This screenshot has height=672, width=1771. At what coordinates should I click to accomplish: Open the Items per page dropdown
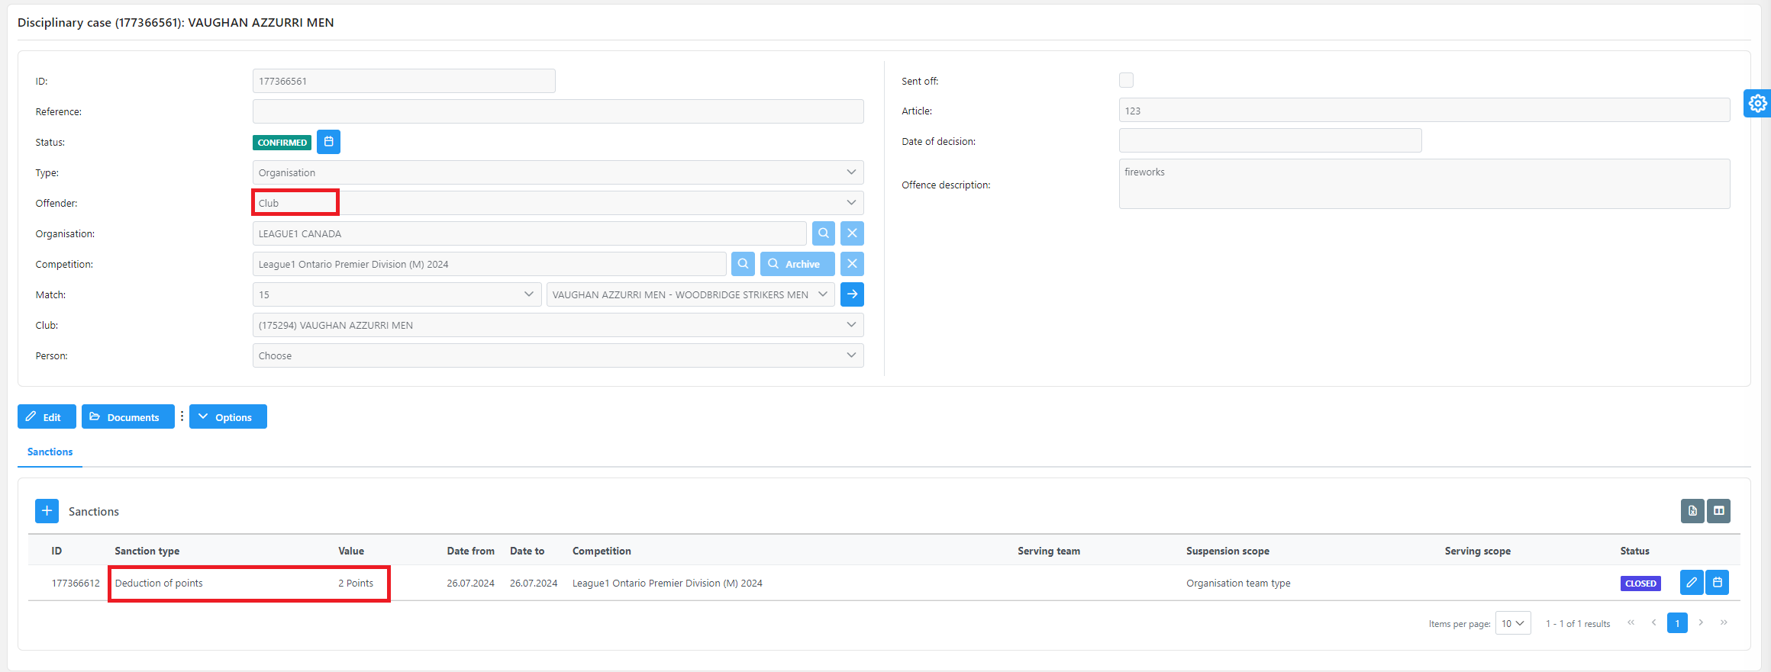[x=1512, y=623]
